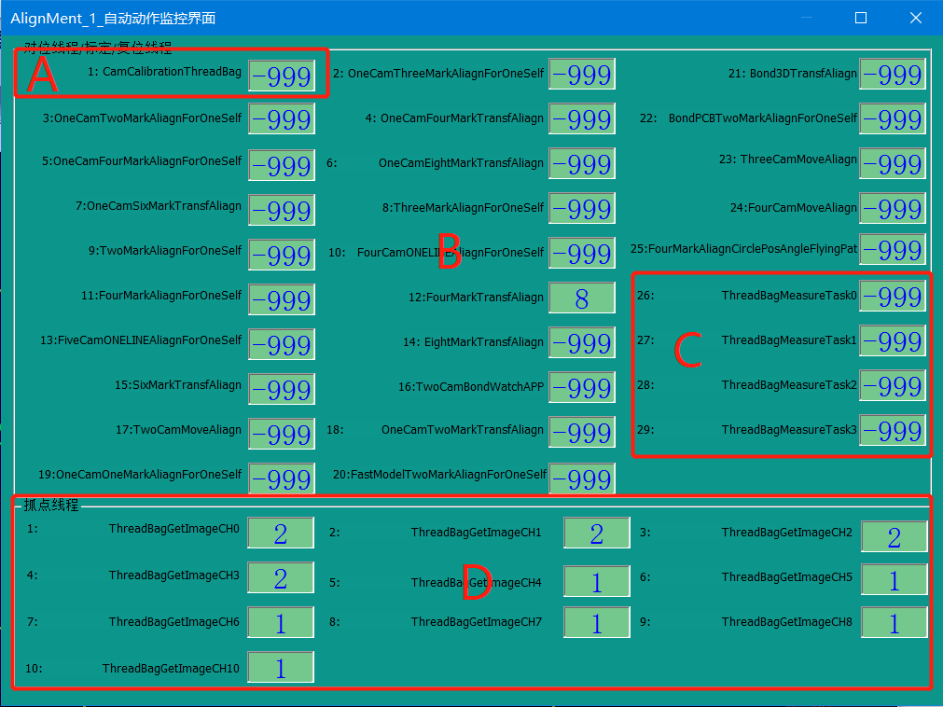Image resolution: width=943 pixels, height=707 pixels.
Task: Select the FourMarkTransfAliagn value showing 8
Action: [582, 298]
